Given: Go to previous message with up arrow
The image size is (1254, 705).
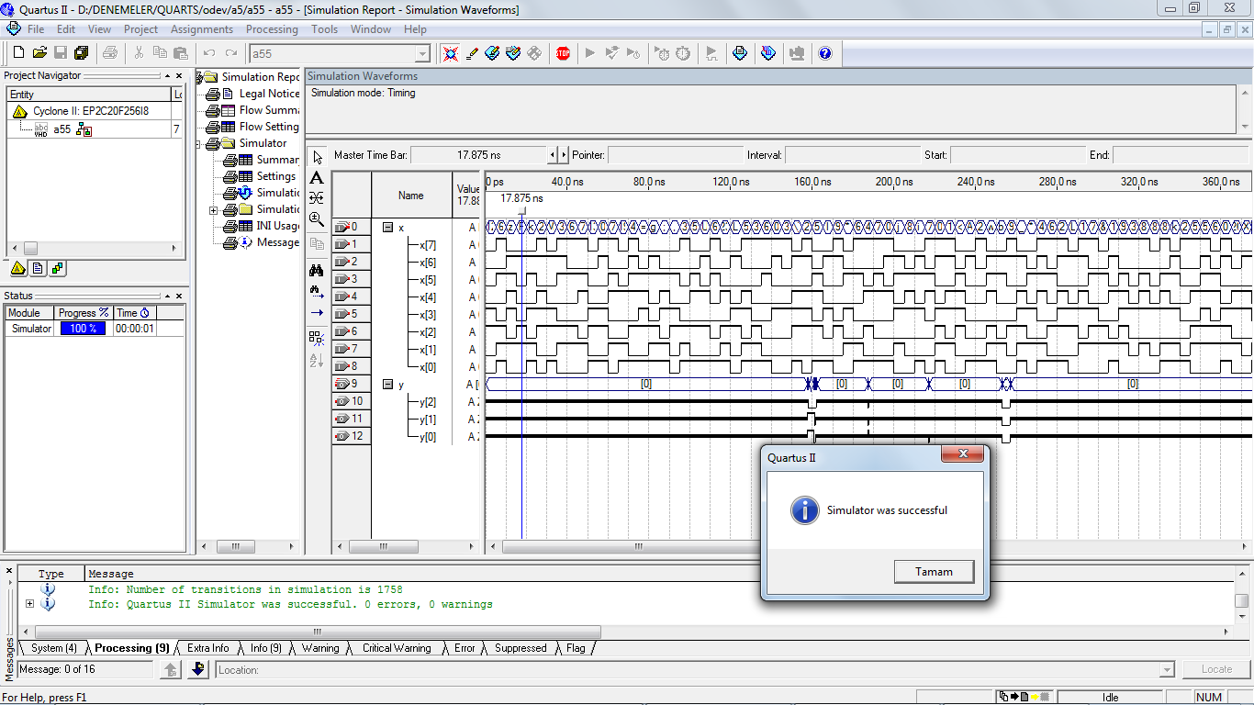Looking at the screenshot, I should (x=171, y=670).
